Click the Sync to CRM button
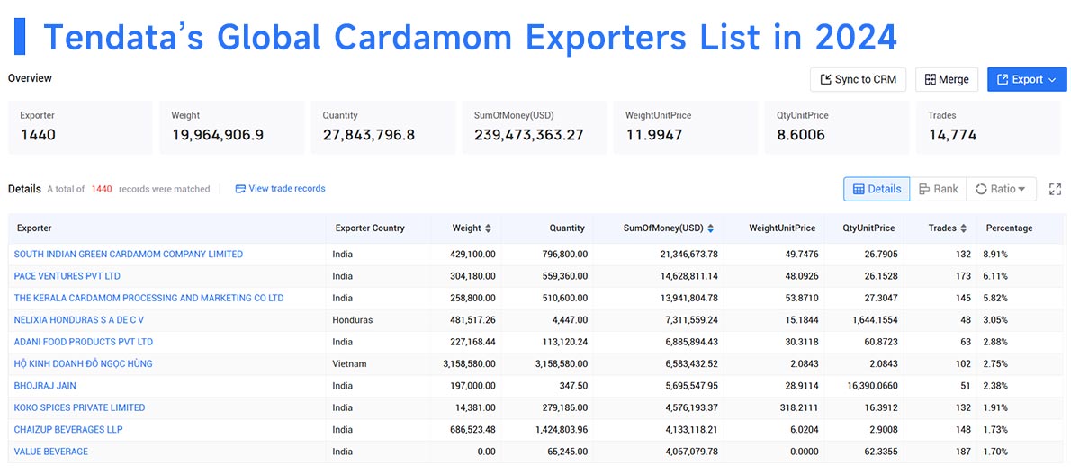The height and width of the screenshot is (474, 1071). click(x=858, y=79)
